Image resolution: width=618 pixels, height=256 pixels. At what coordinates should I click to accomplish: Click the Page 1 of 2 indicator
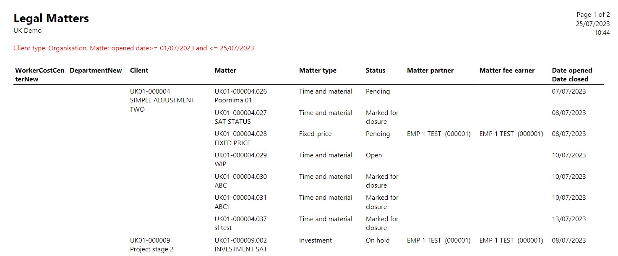pos(593,15)
